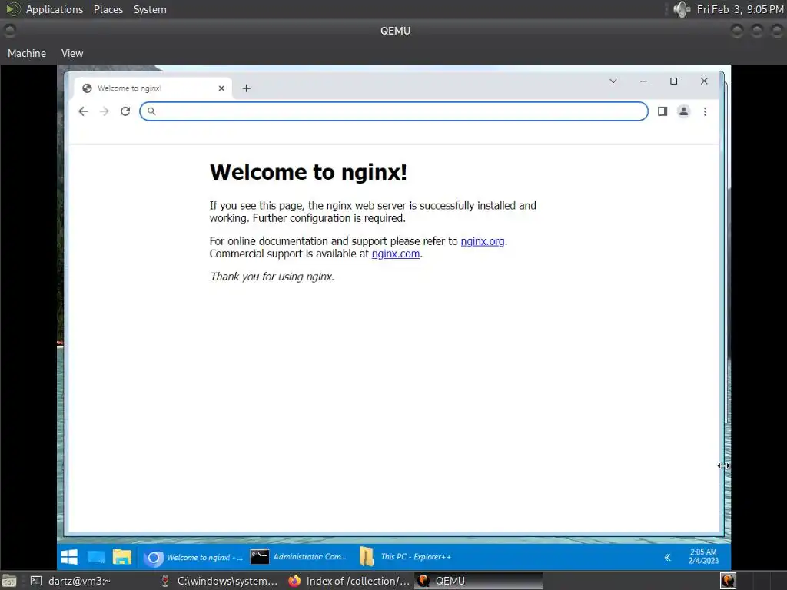Switch to Index of /collection/ Firefox window
Image resolution: width=787 pixels, height=590 pixels.
point(350,581)
